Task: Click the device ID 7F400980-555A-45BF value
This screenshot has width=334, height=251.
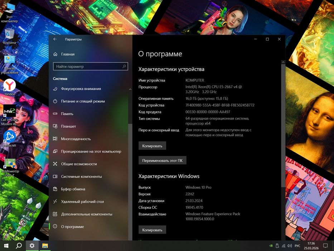Action: 220,105
